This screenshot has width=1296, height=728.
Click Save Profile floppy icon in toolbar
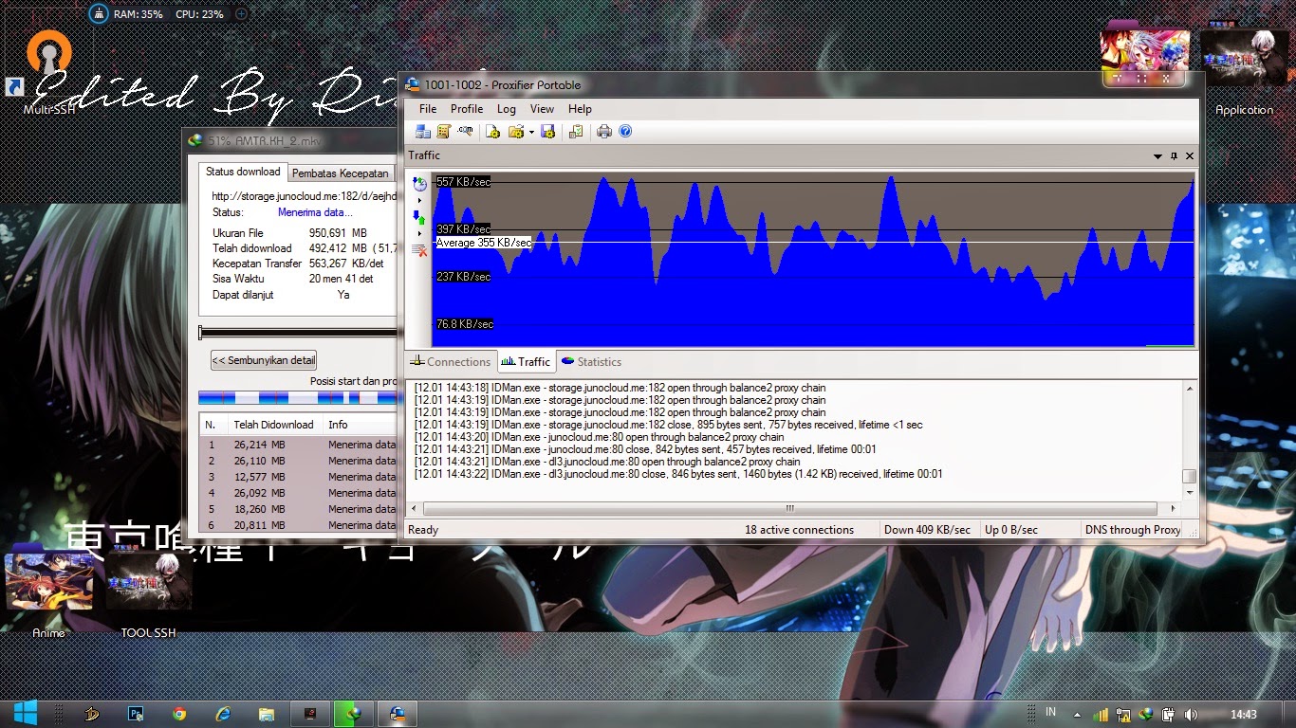pos(547,132)
